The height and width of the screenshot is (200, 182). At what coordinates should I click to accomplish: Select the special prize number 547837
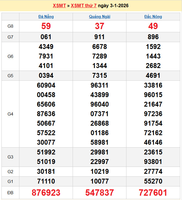coord(100,193)
